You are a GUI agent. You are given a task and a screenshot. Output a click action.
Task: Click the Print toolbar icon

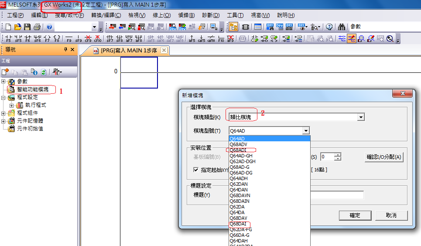[37, 27]
